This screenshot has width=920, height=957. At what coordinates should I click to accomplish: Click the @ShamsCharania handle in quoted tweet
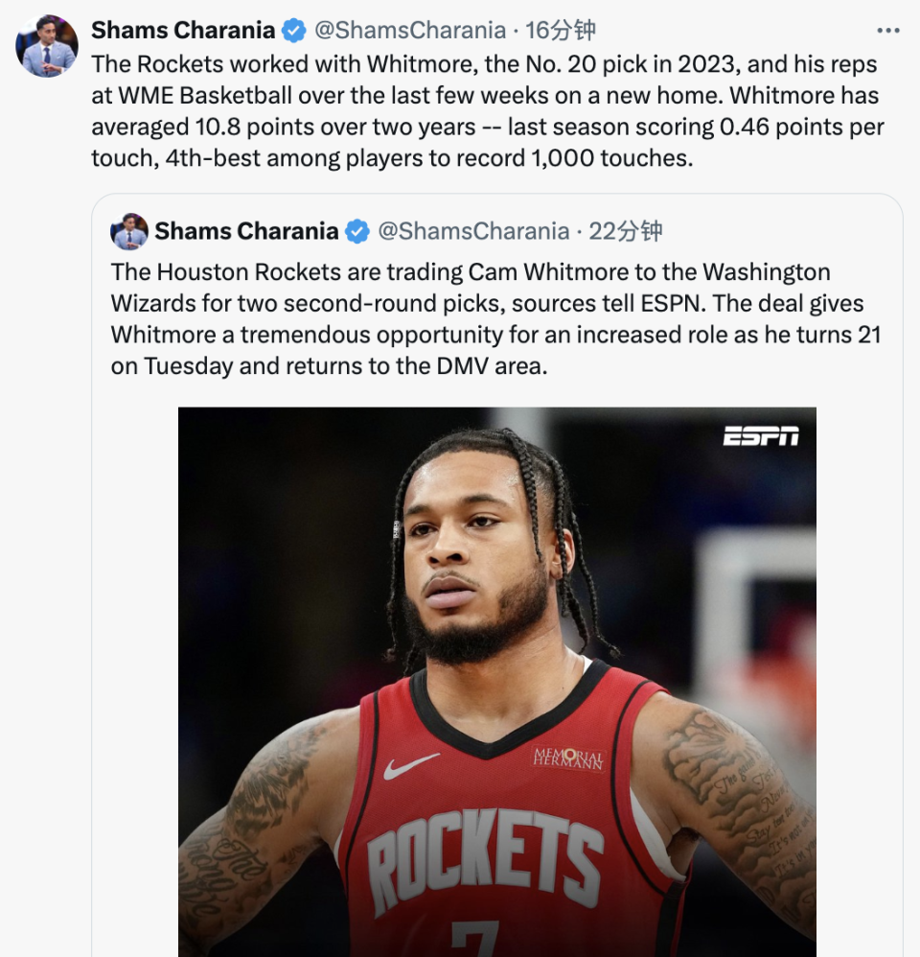(473, 231)
